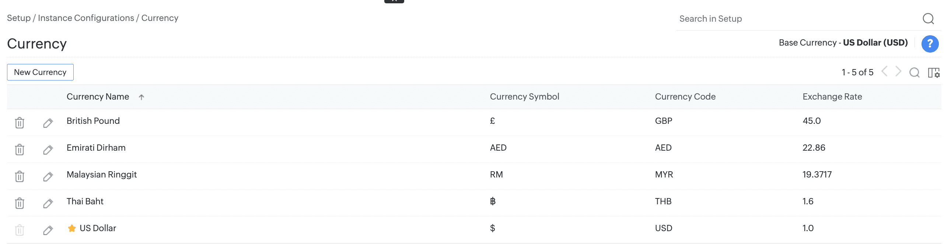Delete the Emirati Dirham row
The height and width of the screenshot is (244, 944).
point(20,150)
